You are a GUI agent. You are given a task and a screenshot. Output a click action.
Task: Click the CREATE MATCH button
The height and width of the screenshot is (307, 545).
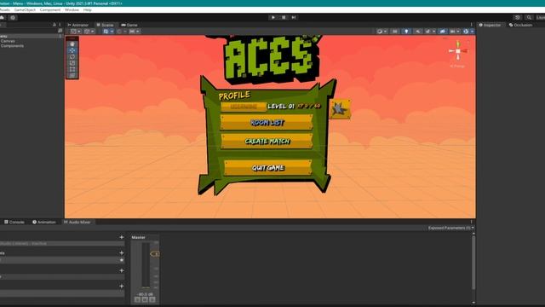267,142
